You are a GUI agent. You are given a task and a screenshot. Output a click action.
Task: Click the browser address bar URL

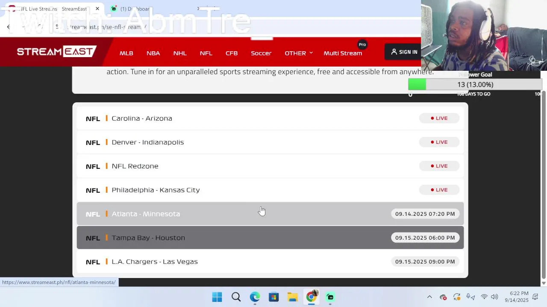click(x=107, y=27)
